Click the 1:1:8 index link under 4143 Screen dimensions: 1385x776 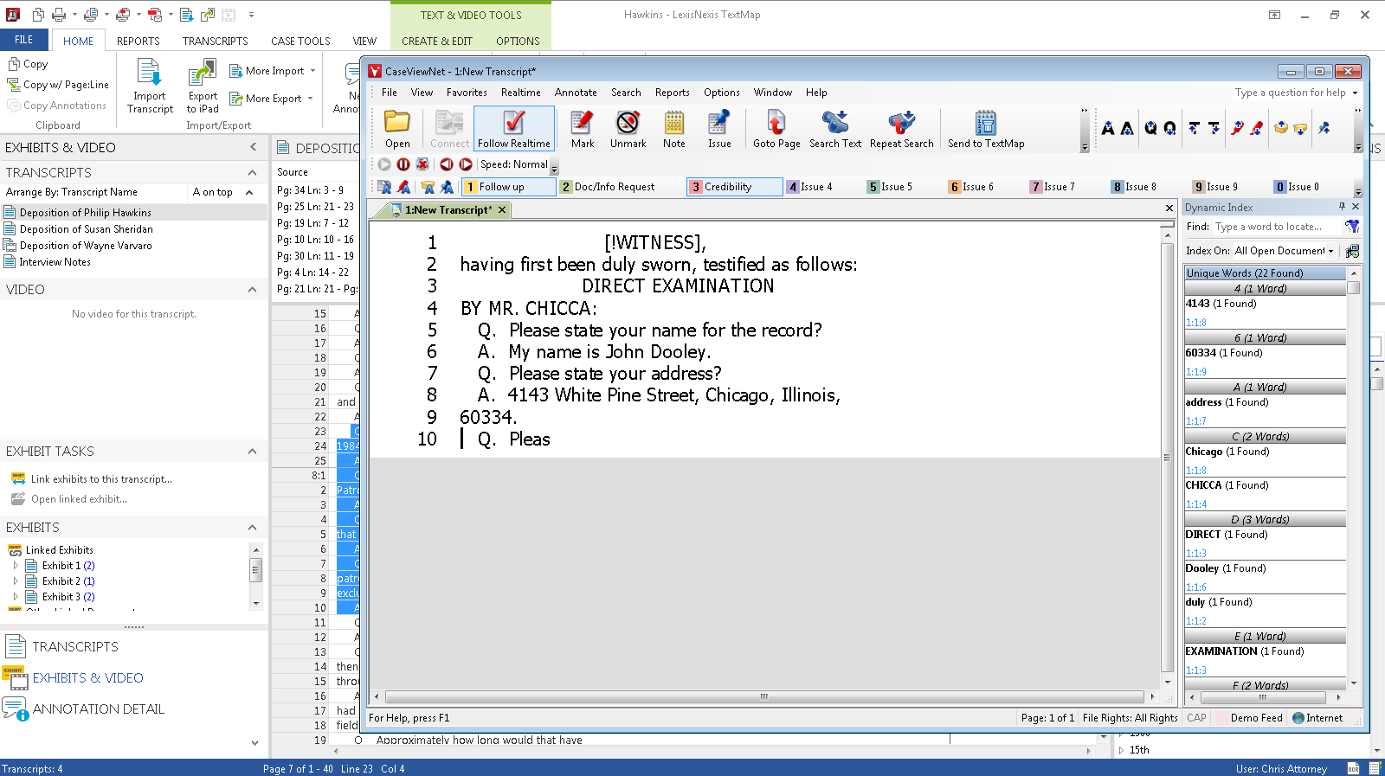click(1195, 323)
